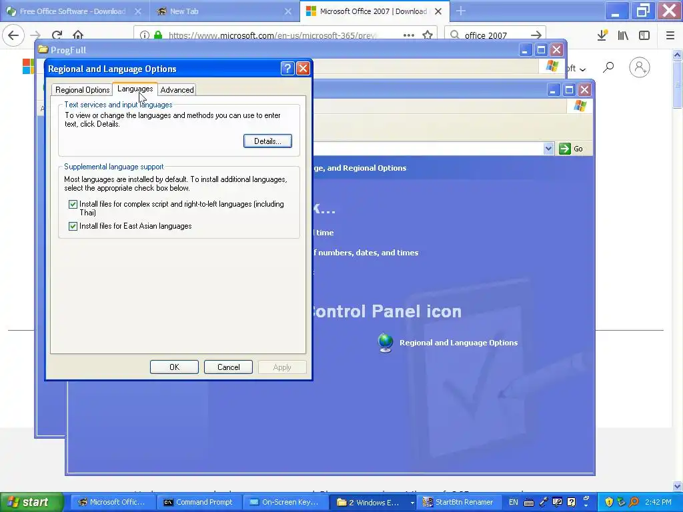Bookmark this page with star icon
Image resolution: width=683 pixels, height=512 pixels.
pyautogui.click(x=428, y=35)
